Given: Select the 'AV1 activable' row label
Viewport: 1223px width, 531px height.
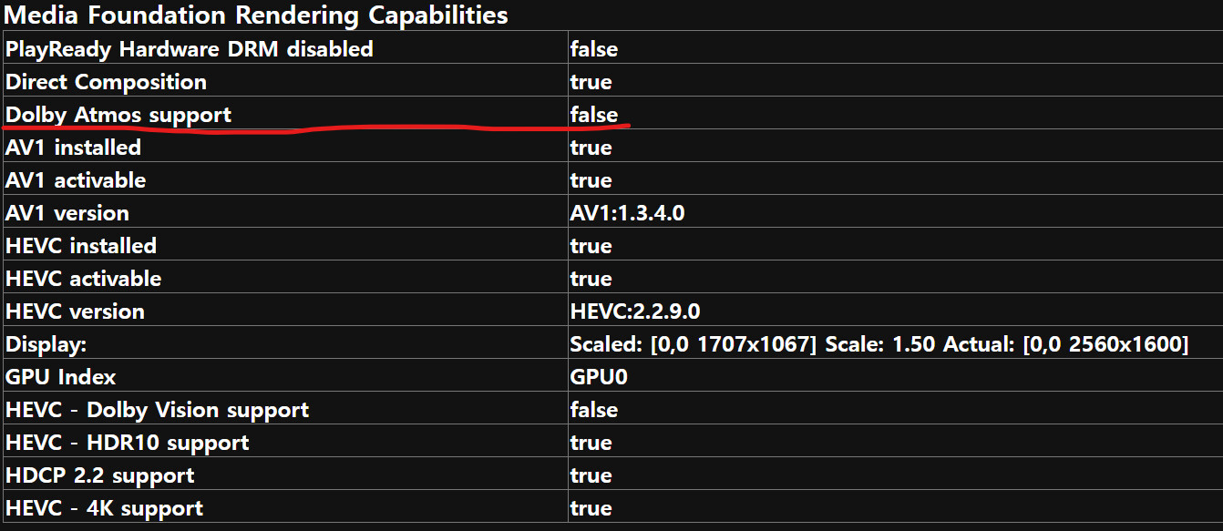Looking at the screenshot, I should point(76,180).
